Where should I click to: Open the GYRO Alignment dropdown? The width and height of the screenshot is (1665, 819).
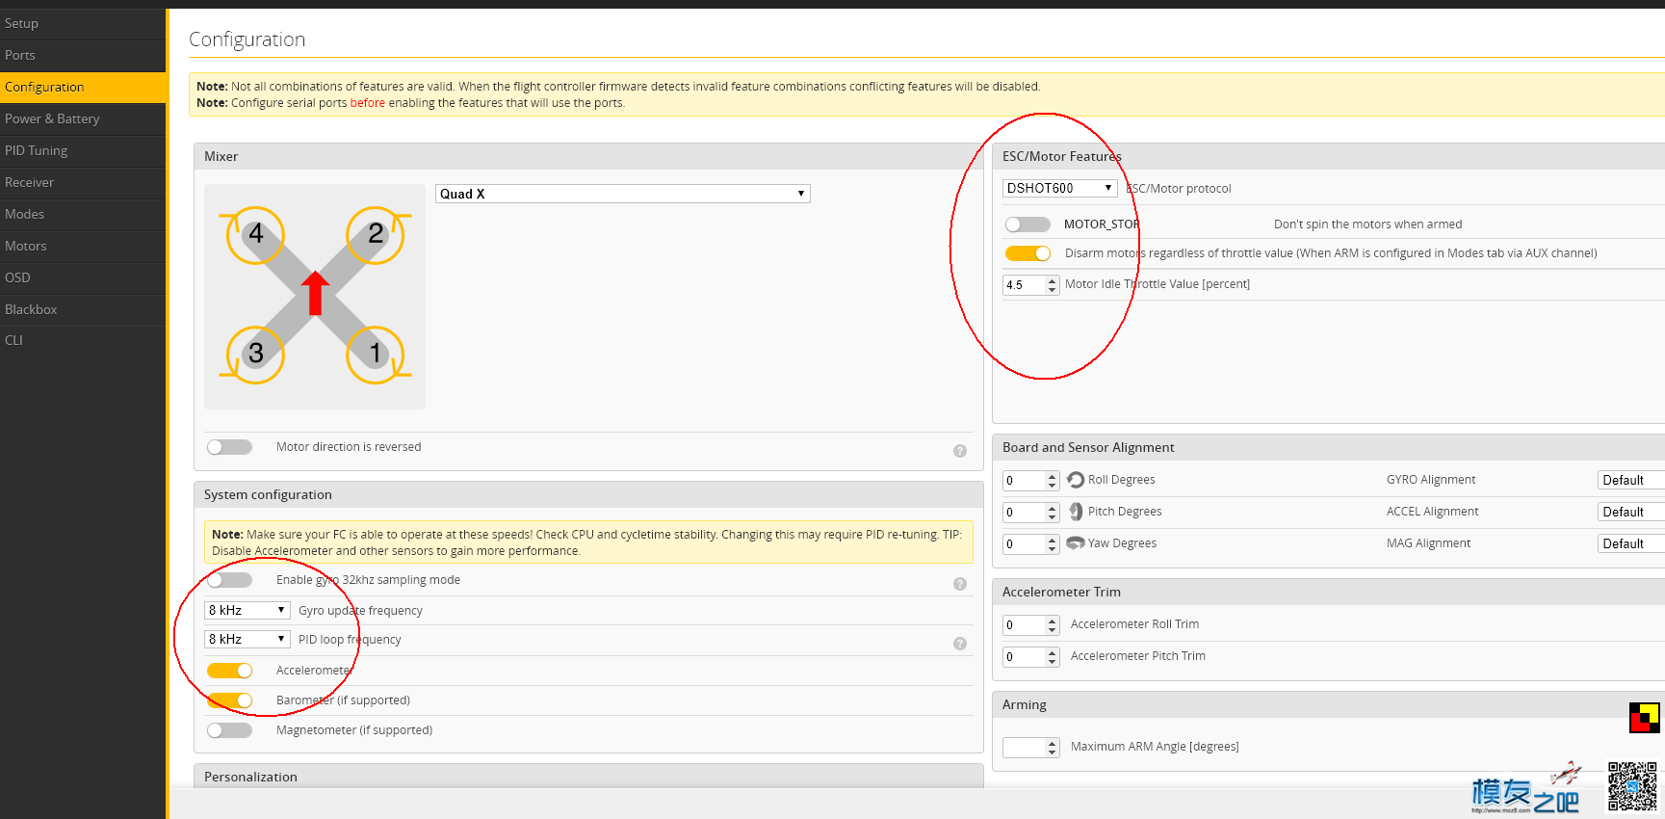[1631, 480]
